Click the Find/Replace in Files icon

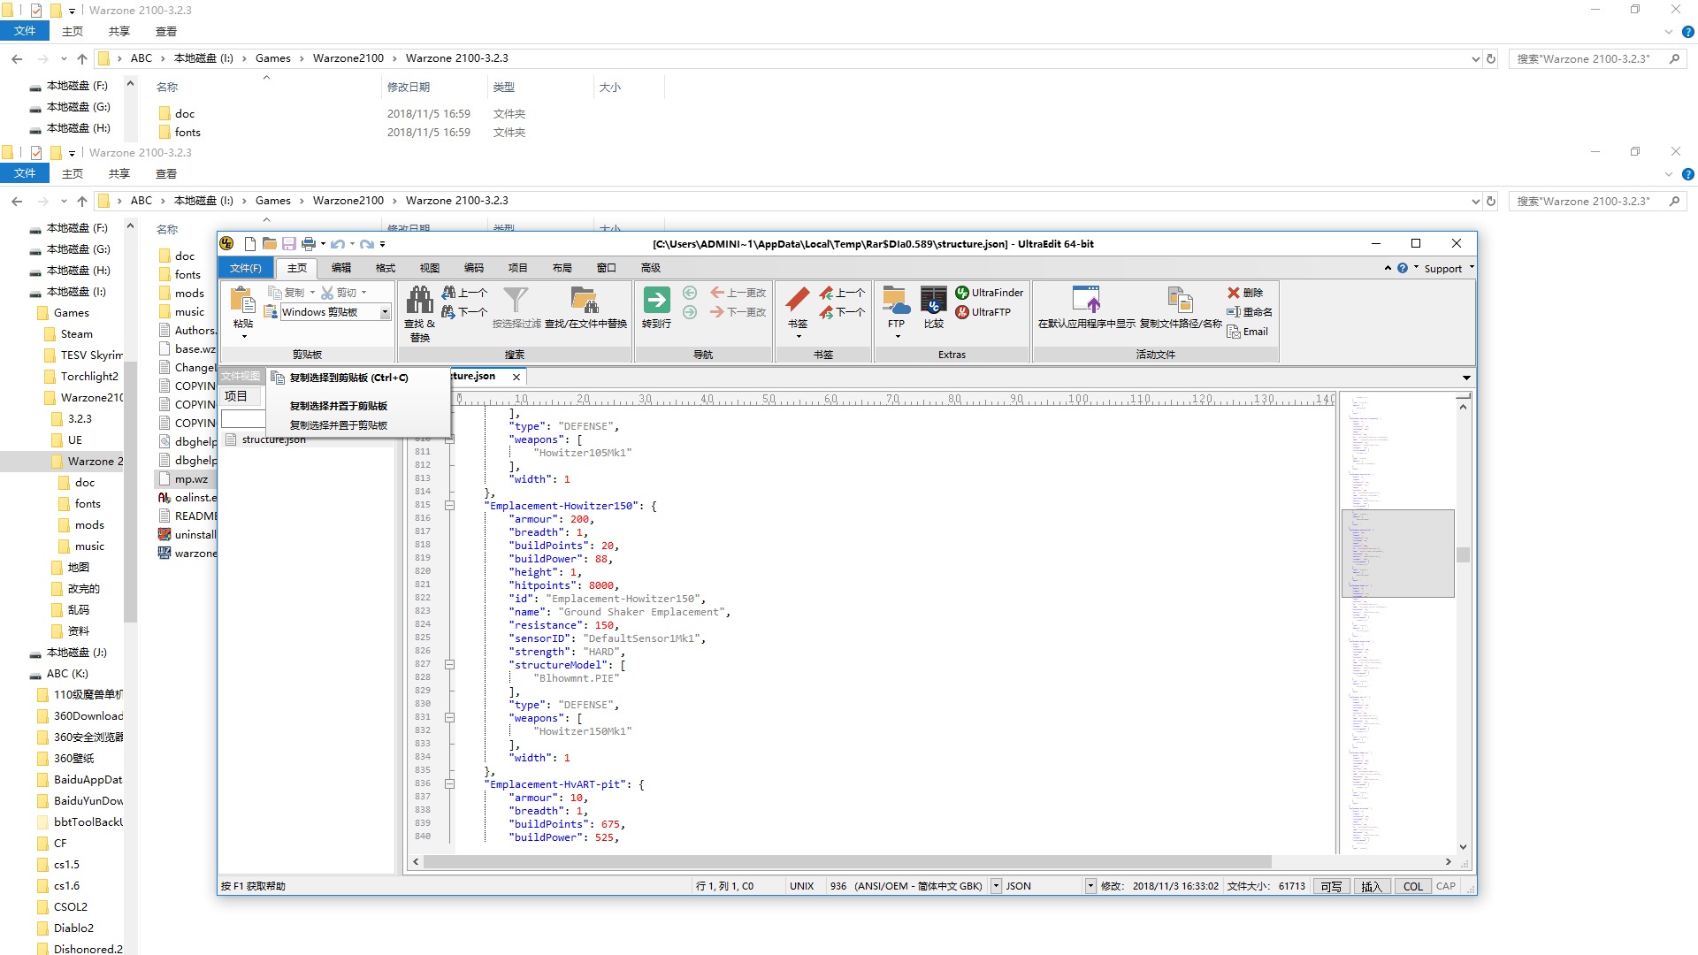(585, 302)
